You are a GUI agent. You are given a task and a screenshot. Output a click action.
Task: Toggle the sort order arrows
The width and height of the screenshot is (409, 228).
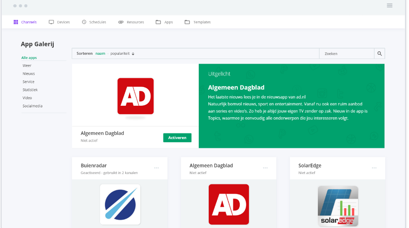coord(133,54)
